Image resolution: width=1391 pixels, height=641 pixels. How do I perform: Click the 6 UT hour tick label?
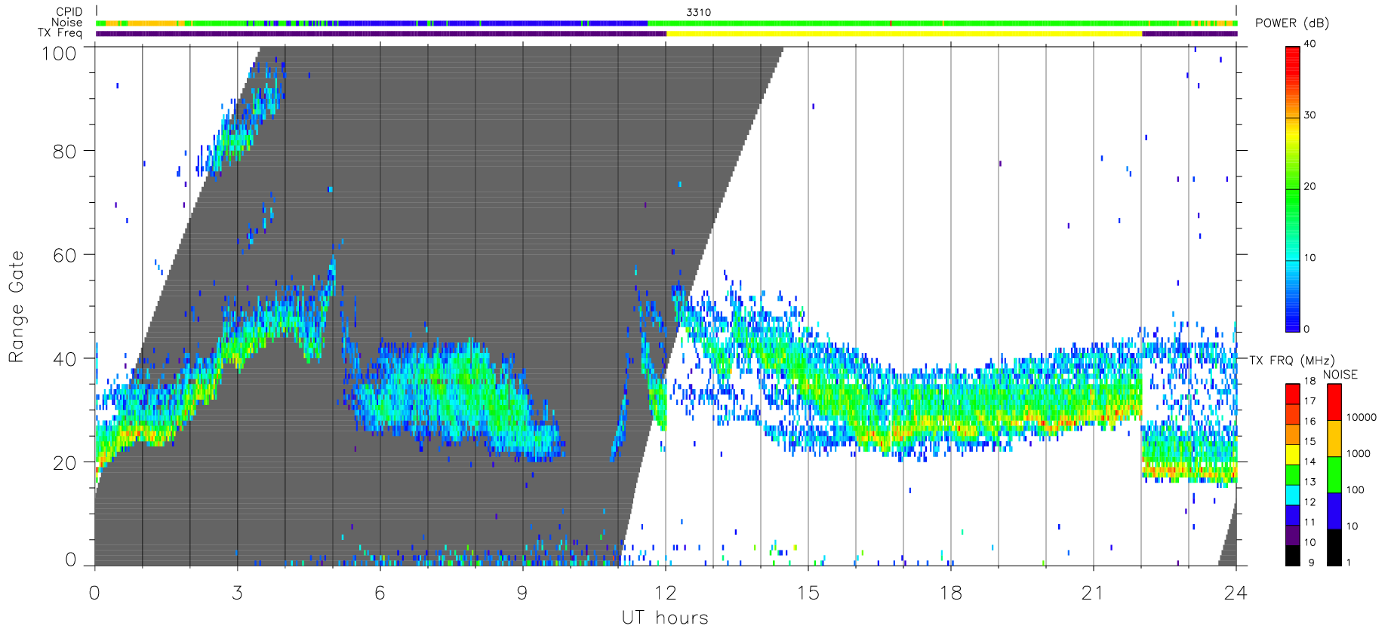coord(380,593)
